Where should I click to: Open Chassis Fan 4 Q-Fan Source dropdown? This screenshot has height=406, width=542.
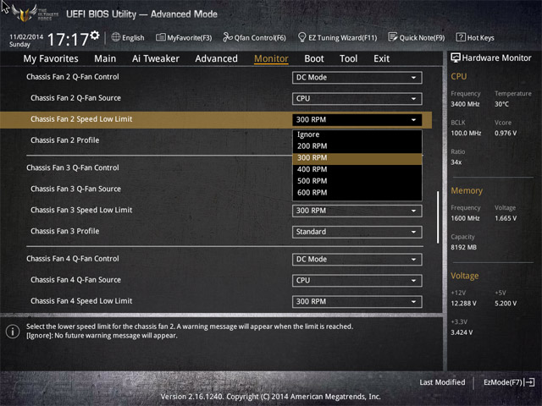357,280
